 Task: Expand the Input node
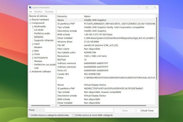(x=33, y=44)
